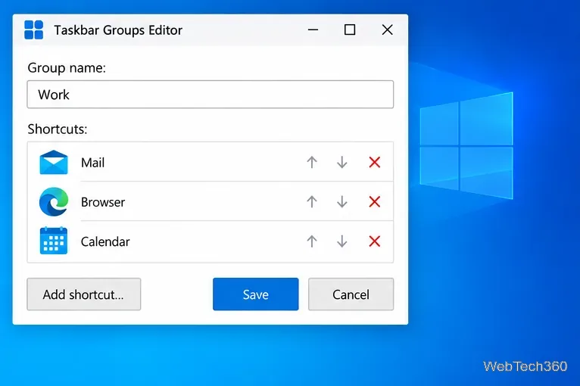This screenshot has height=386, width=580.
Task: Move the Mail shortcut up
Action: (312, 162)
